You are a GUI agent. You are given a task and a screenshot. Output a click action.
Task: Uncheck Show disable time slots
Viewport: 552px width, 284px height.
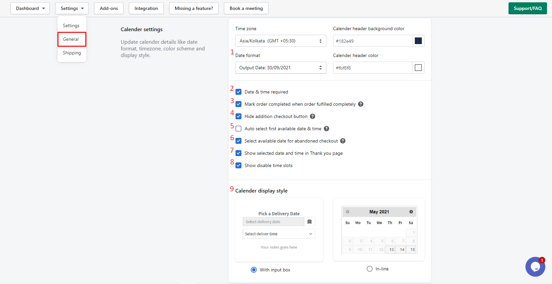click(238, 165)
